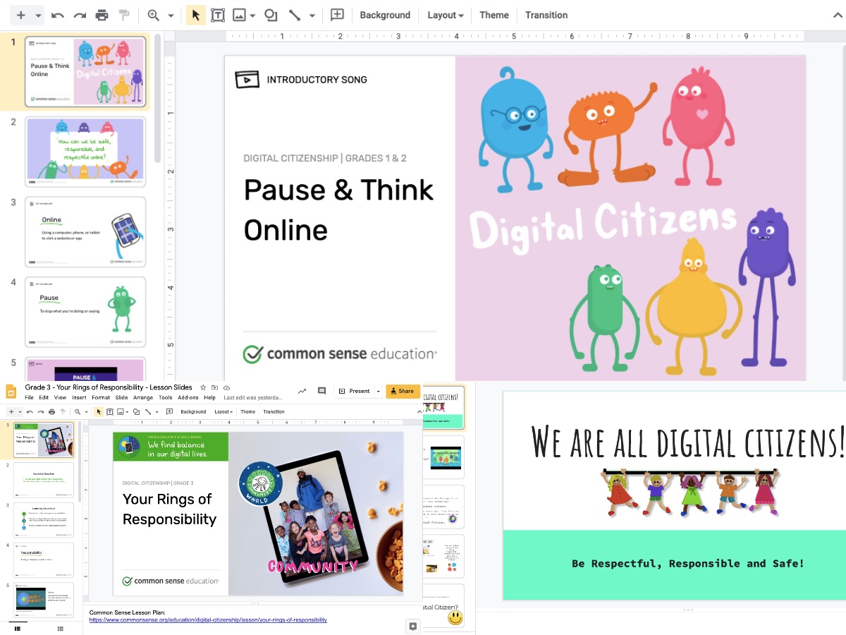Select the Text box tool in top window
The image size is (846, 635).
tap(218, 15)
